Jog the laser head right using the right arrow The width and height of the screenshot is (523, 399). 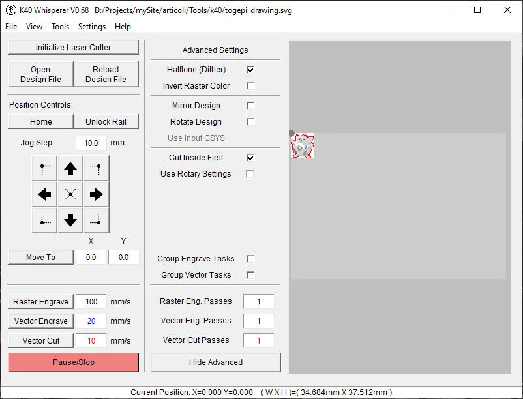pos(96,194)
